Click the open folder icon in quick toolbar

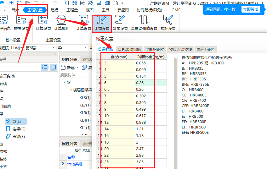[28, 3]
